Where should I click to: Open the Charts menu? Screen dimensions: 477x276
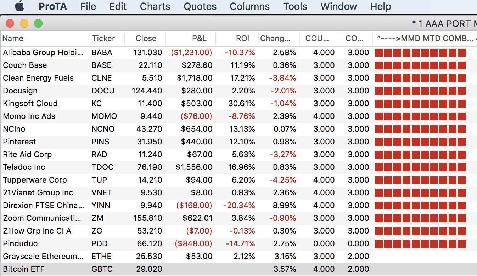coord(155,6)
